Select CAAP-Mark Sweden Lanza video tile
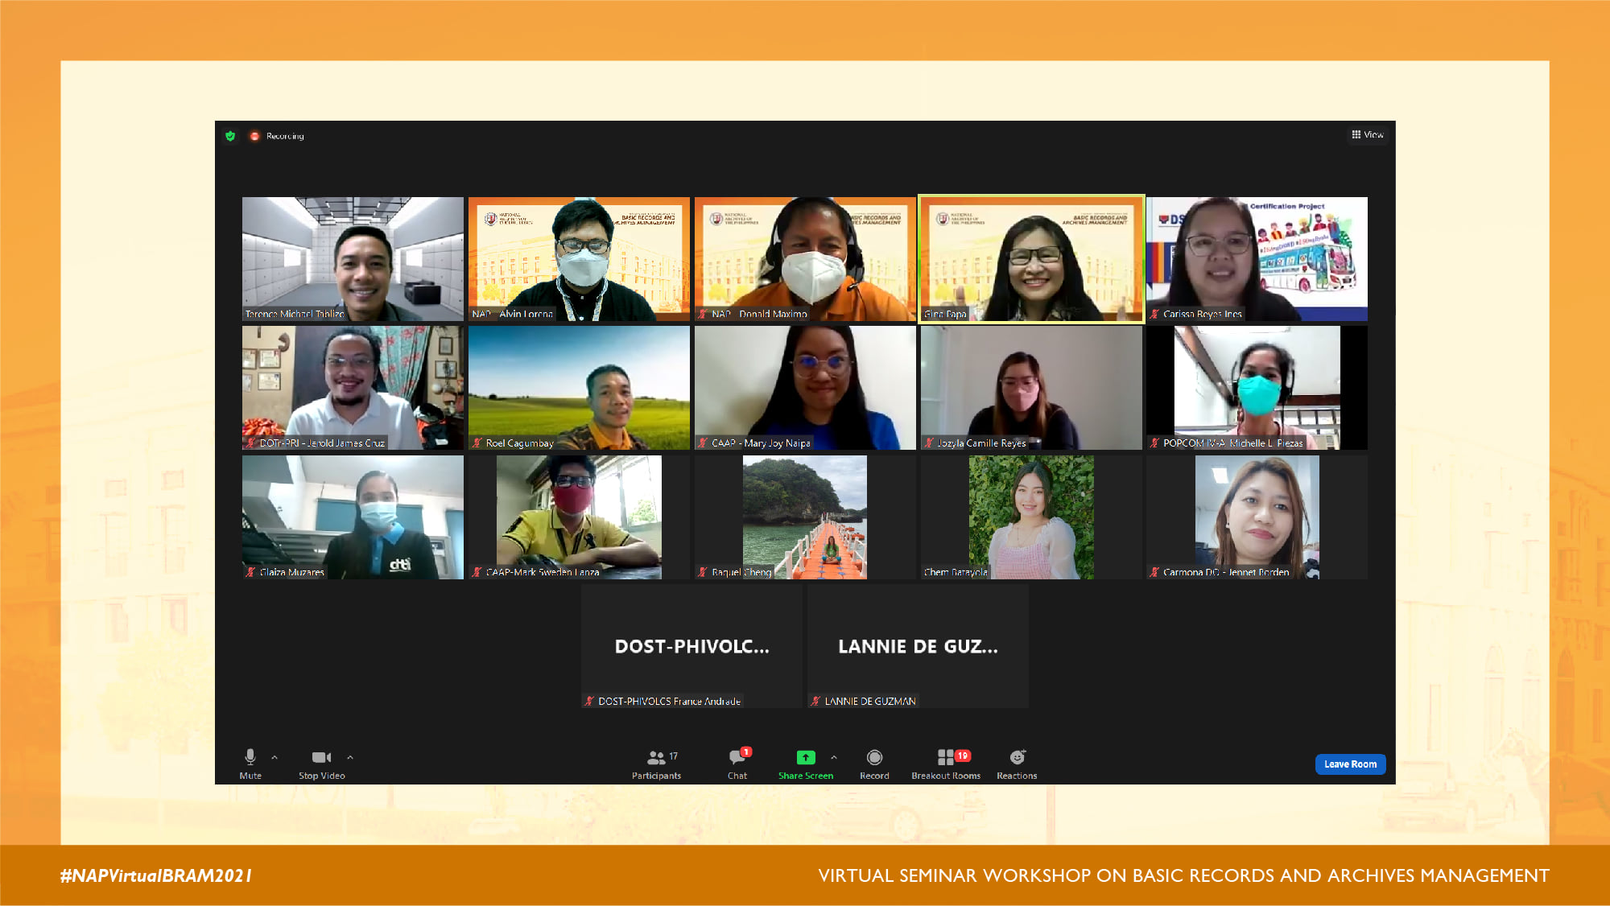This screenshot has width=1610, height=906. coord(579,517)
